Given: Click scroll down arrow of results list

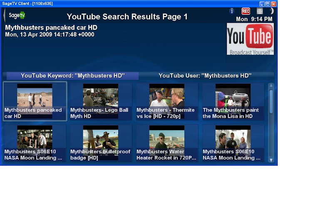Looking at the screenshot, I should (x=271, y=160).
